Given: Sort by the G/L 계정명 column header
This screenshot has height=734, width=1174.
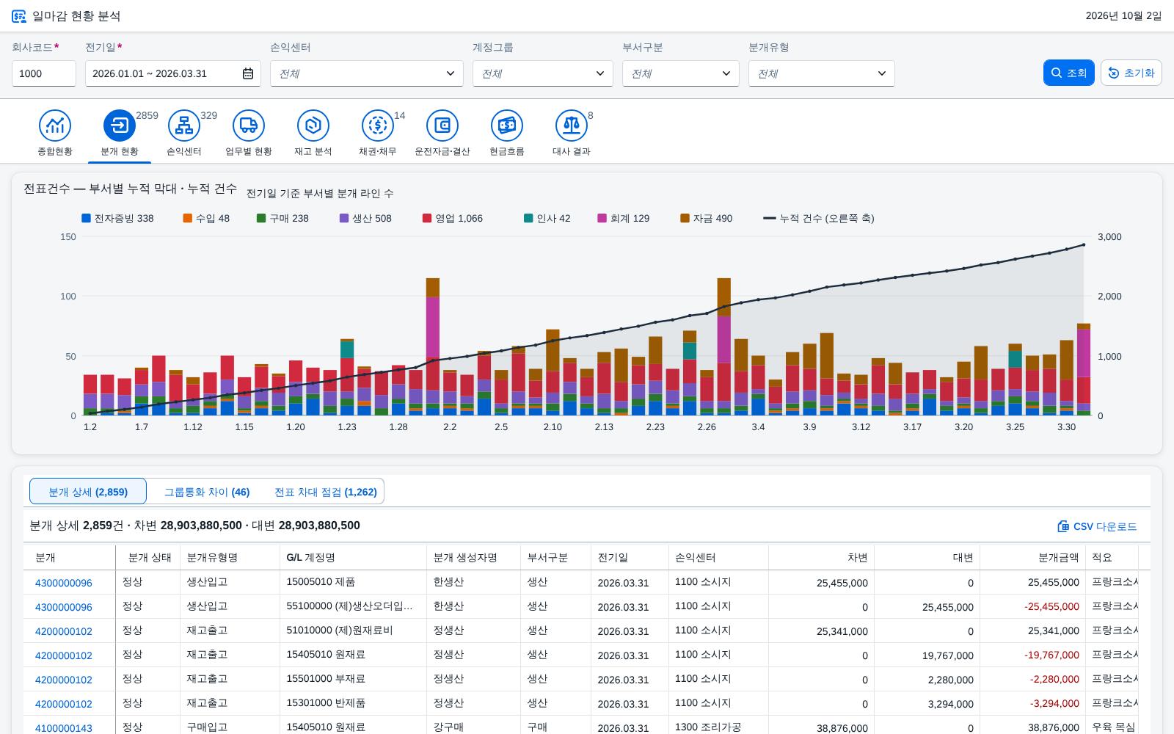Looking at the screenshot, I should pyautogui.click(x=353, y=558).
